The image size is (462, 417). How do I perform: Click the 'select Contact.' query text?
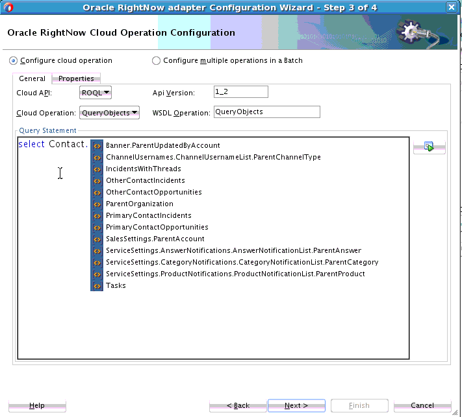tap(53, 144)
